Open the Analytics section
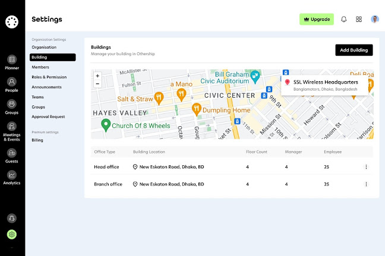The width and height of the screenshot is (385, 256). point(12,178)
